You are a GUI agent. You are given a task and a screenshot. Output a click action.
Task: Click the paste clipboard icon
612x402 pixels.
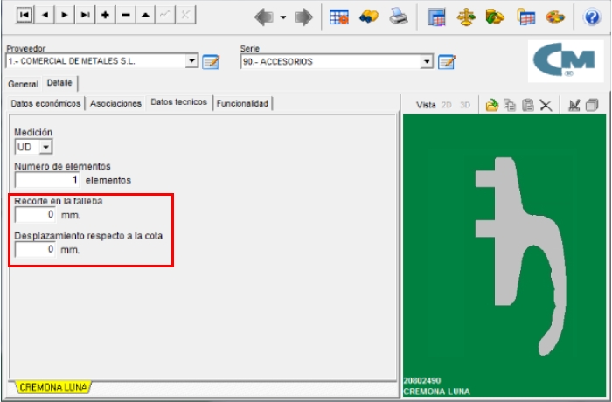528,105
